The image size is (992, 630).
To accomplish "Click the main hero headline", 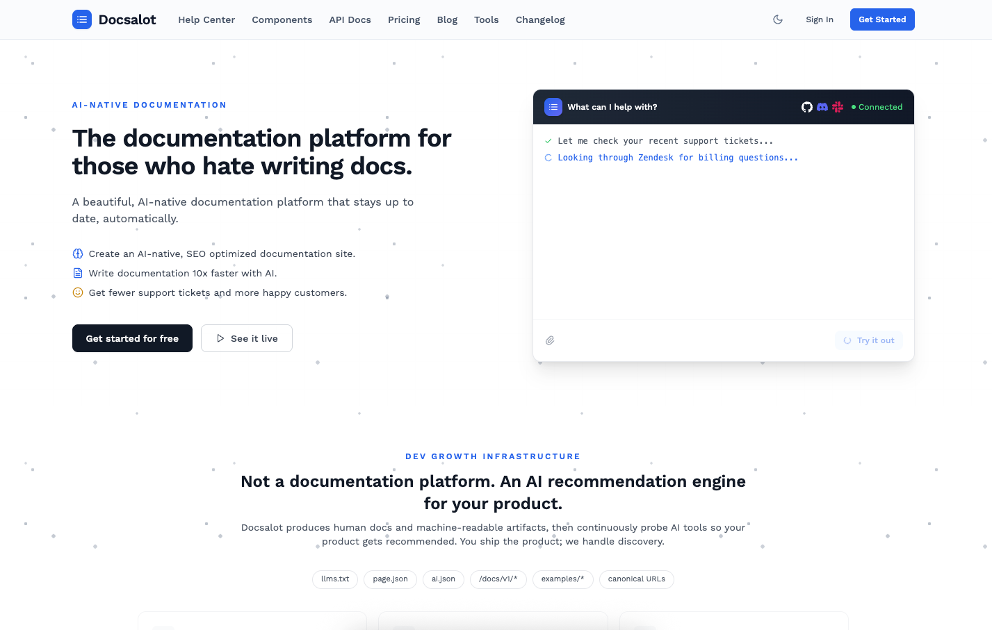I will click(x=262, y=152).
